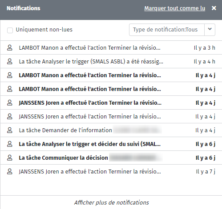Image resolution: width=222 pixels, height=209 pixels.
Task: Open the Type de notification:Tous combo box
Action: (x=172, y=30)
